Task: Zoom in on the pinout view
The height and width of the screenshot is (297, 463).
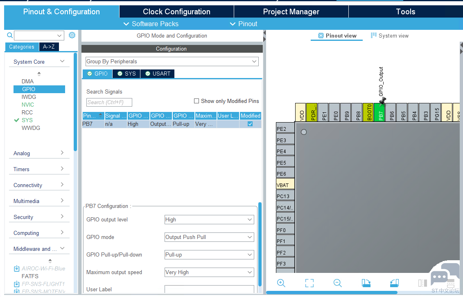Action: click(281, 283)
